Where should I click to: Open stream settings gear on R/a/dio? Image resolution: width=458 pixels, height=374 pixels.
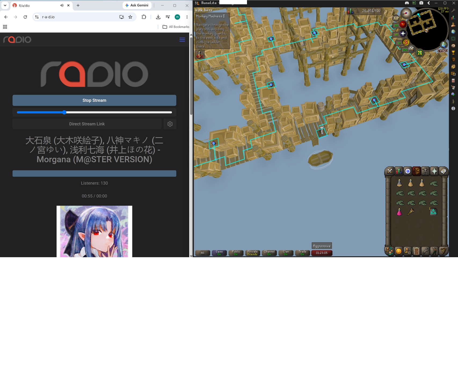coord(170,124)
